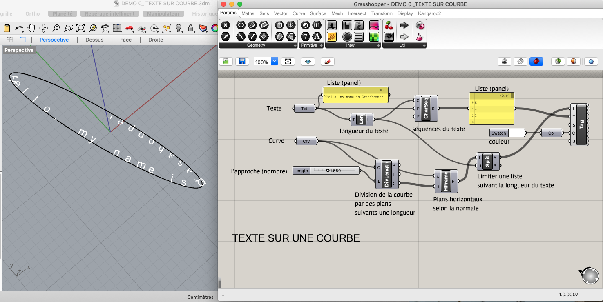
Task: Expand the Input panel component list
Action: click(378, 45)
